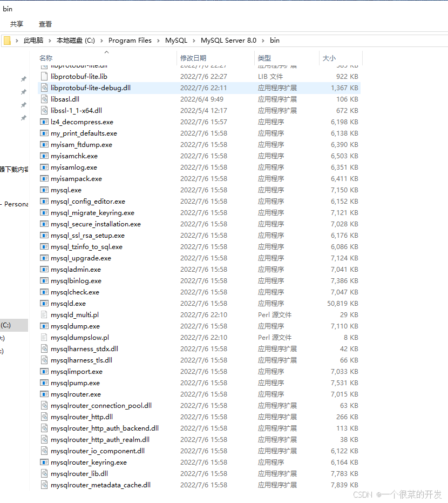Go to Program Files breadcrumb
Screen dimensions: 448x503
130,41
